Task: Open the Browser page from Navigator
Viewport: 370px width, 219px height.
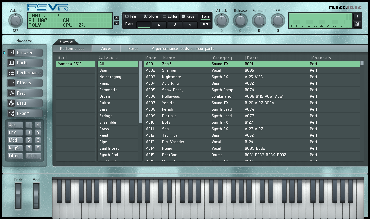Action: (x=24, y=52)
